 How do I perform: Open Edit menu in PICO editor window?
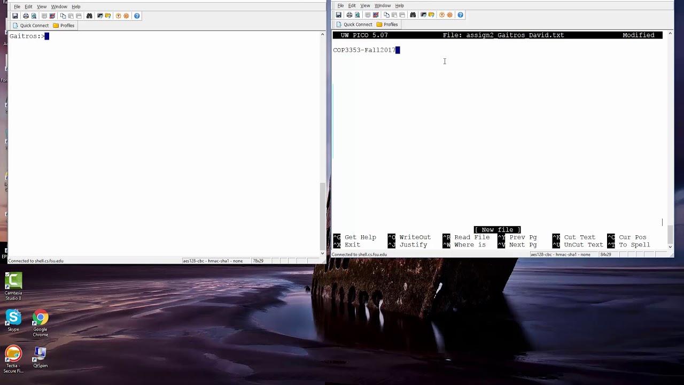[352, 5]
